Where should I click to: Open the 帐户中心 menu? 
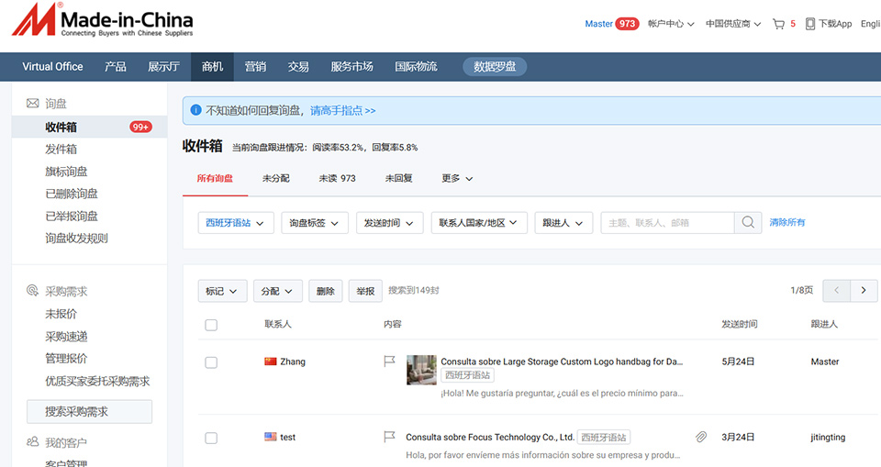[671, 24]
